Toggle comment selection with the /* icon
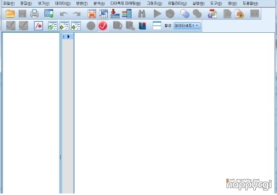Image resolution: width=277 pixels, height=195 pixels. click(x=38, y=26)
